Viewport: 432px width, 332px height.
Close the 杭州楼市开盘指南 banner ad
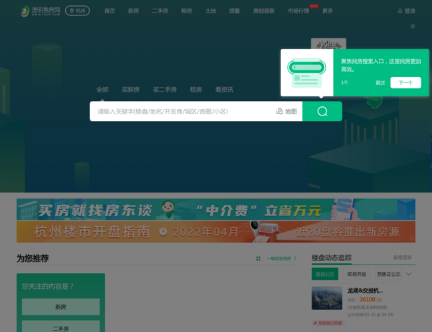pyautogui.click(x=411, y=238)
